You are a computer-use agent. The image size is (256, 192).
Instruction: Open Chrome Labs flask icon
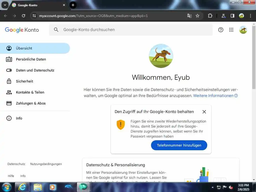[x=223, y=16]
